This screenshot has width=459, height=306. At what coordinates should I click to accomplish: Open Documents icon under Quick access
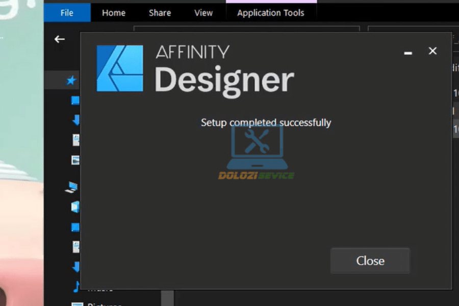(76, 140)
